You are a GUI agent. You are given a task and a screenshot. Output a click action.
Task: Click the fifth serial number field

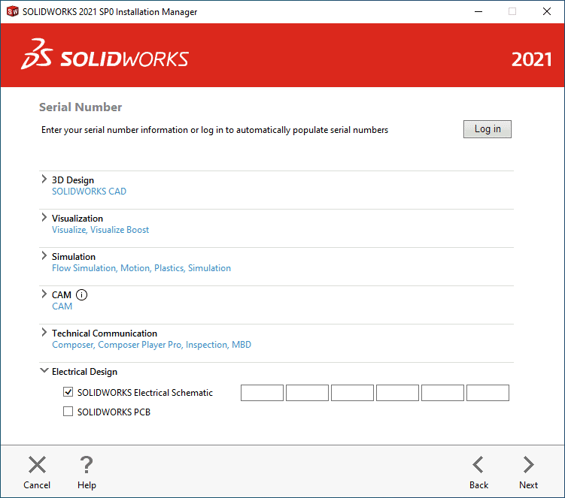(442, 393)
